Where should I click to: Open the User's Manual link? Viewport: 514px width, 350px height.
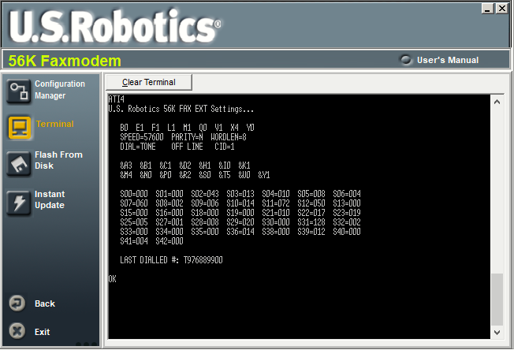click(448, 60)
